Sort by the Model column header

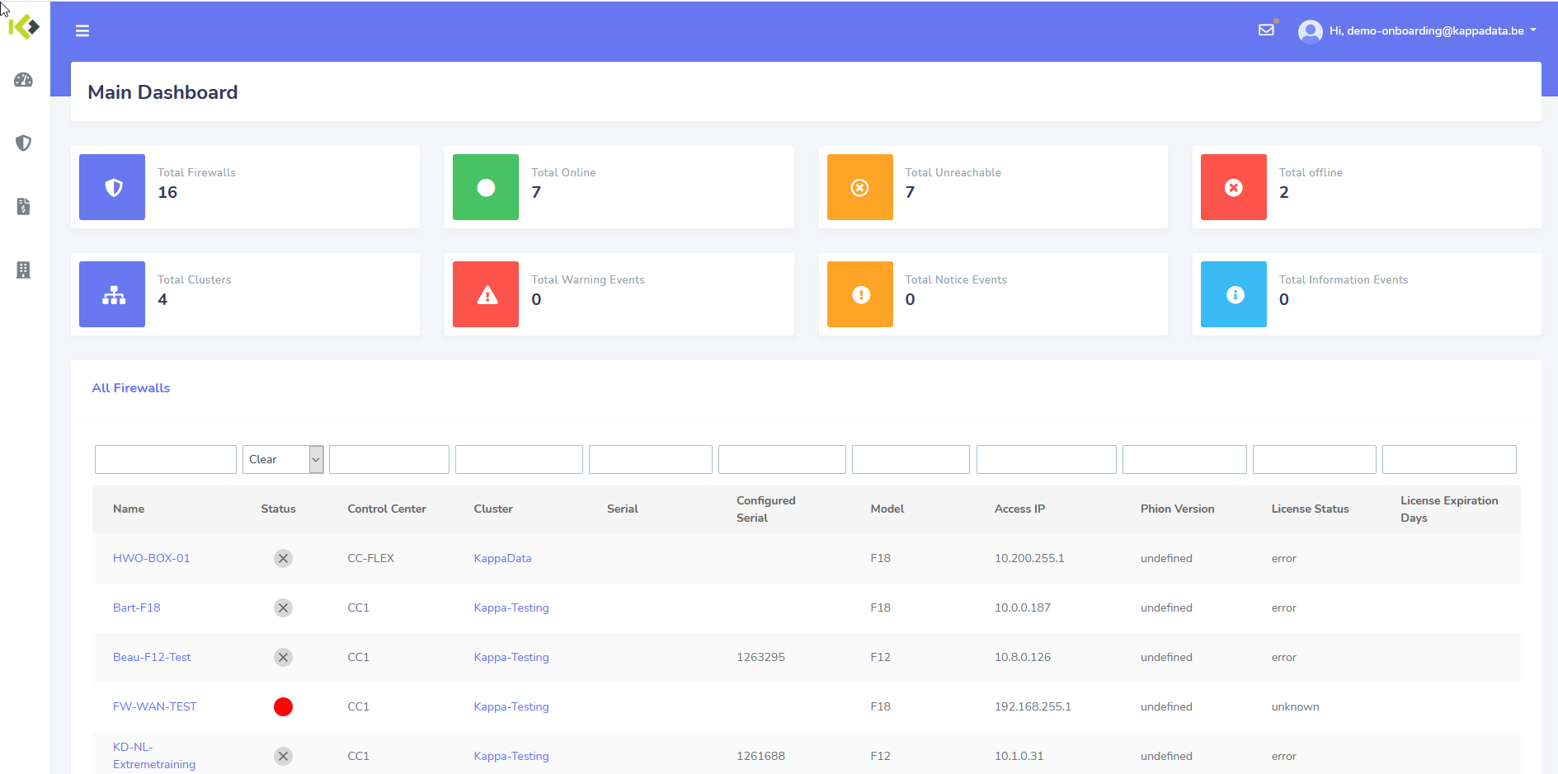point(887,509)
